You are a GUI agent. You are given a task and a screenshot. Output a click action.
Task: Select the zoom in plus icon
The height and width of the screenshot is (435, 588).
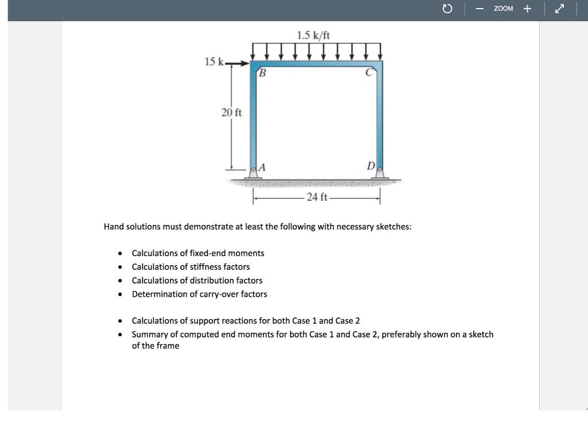(x=527, y=8)
